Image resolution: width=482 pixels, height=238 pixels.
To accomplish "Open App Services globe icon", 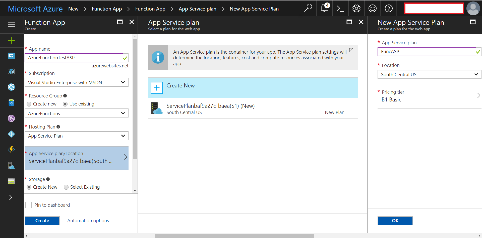I will pos(11,87).
